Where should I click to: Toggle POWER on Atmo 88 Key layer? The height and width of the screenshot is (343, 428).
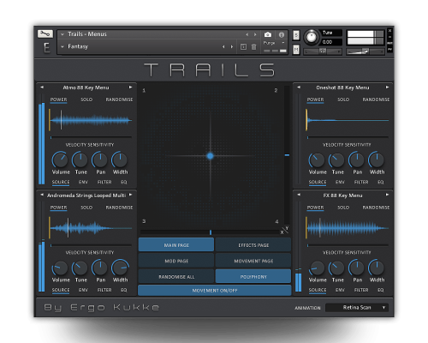click(58, 99)
